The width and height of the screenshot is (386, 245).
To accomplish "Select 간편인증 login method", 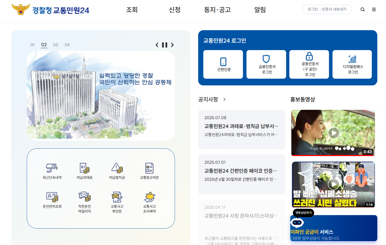I will 223,64.
